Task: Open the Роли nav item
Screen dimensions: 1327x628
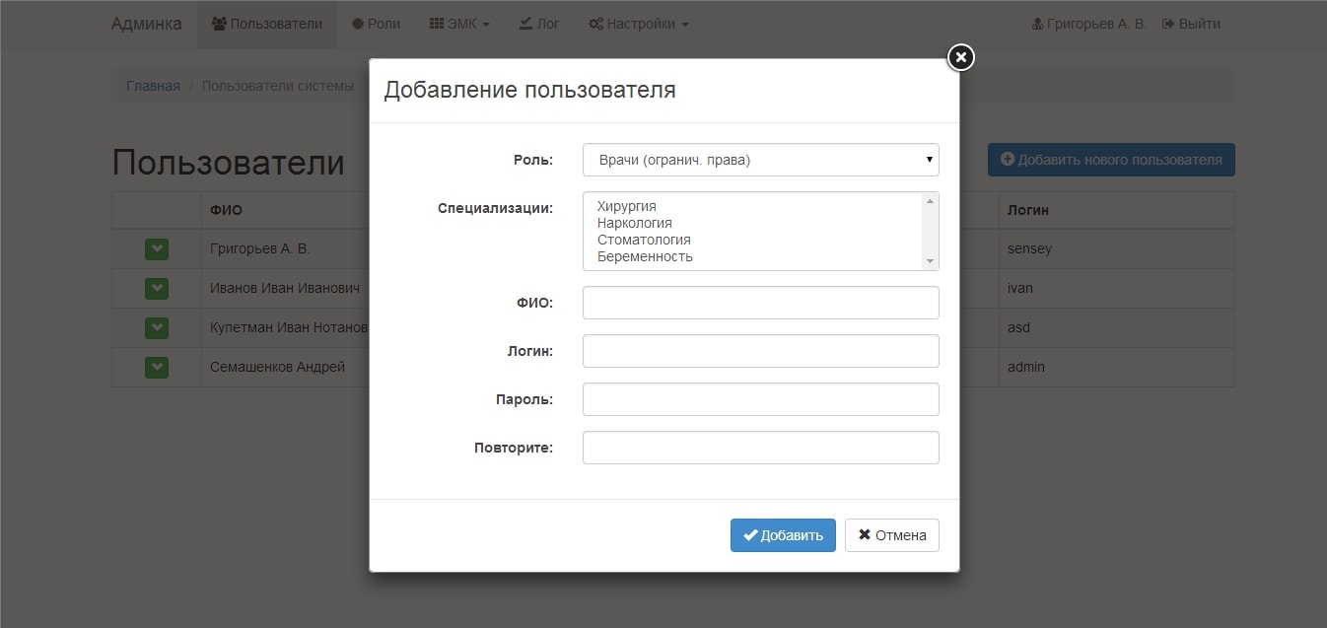Action: point(376,24)
